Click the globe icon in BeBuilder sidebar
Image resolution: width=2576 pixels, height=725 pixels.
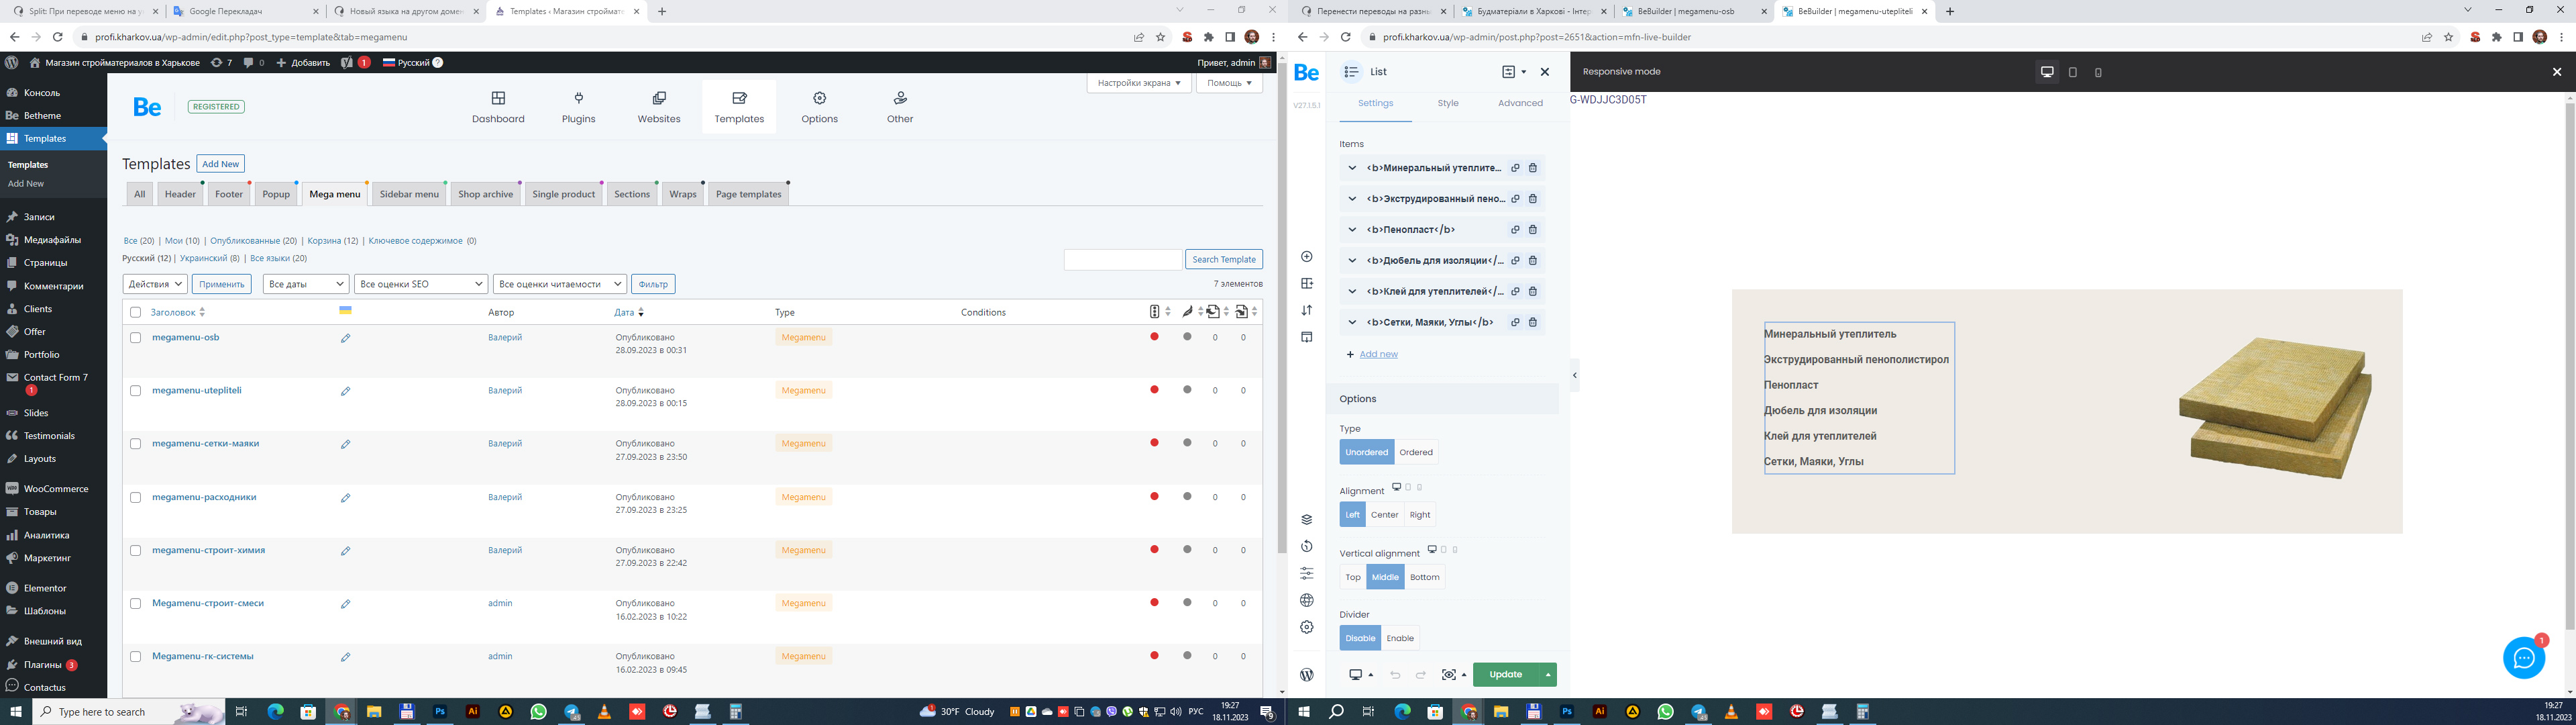pyautogui.click(x=1306, y=601)
